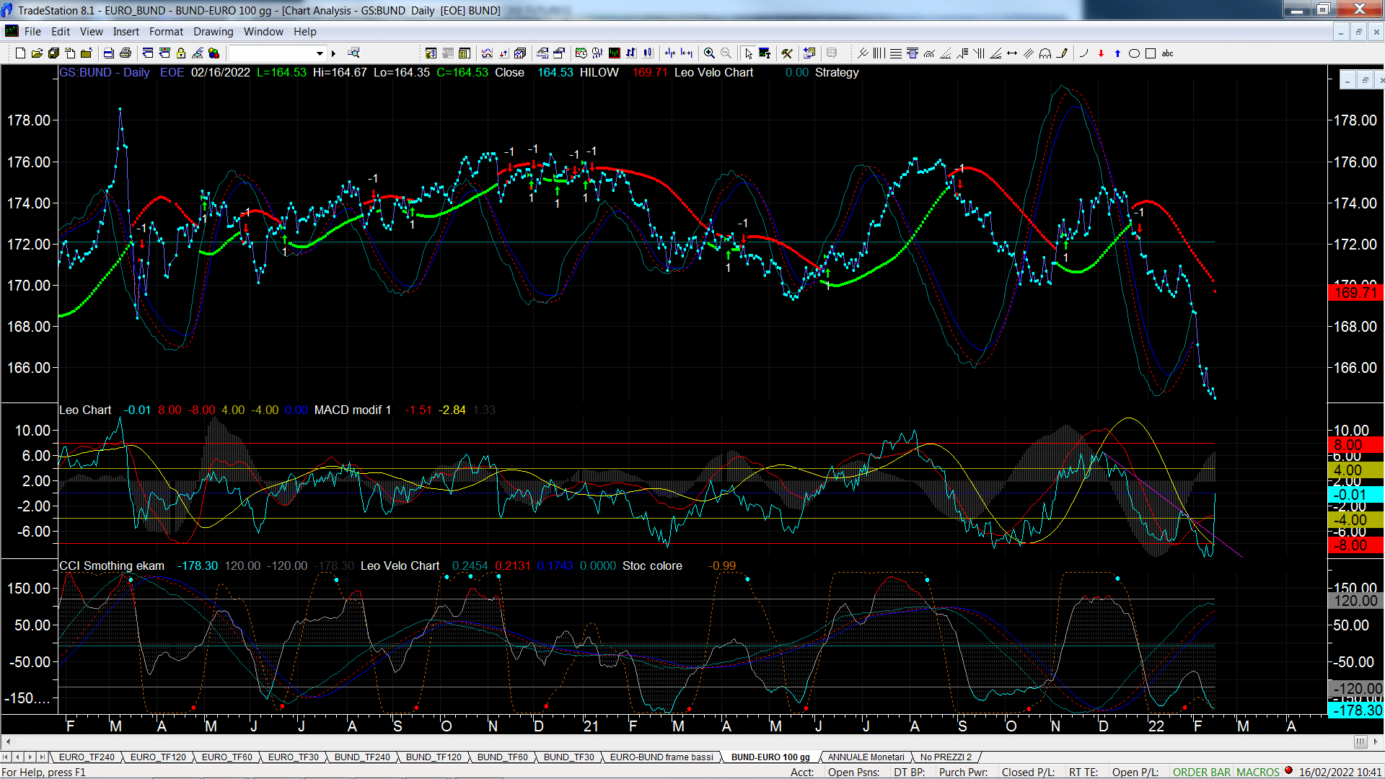Click the red and blue arrows strategy icon
The width and height of the screenshot is (1385, 779).
pyautogui.click(x=504, y=53)
